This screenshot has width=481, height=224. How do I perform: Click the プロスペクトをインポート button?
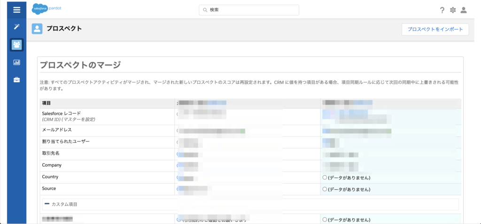[x=435, y=30]
